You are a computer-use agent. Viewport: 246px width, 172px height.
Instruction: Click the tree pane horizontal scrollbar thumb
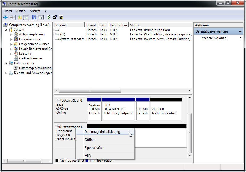coord(24,161)
